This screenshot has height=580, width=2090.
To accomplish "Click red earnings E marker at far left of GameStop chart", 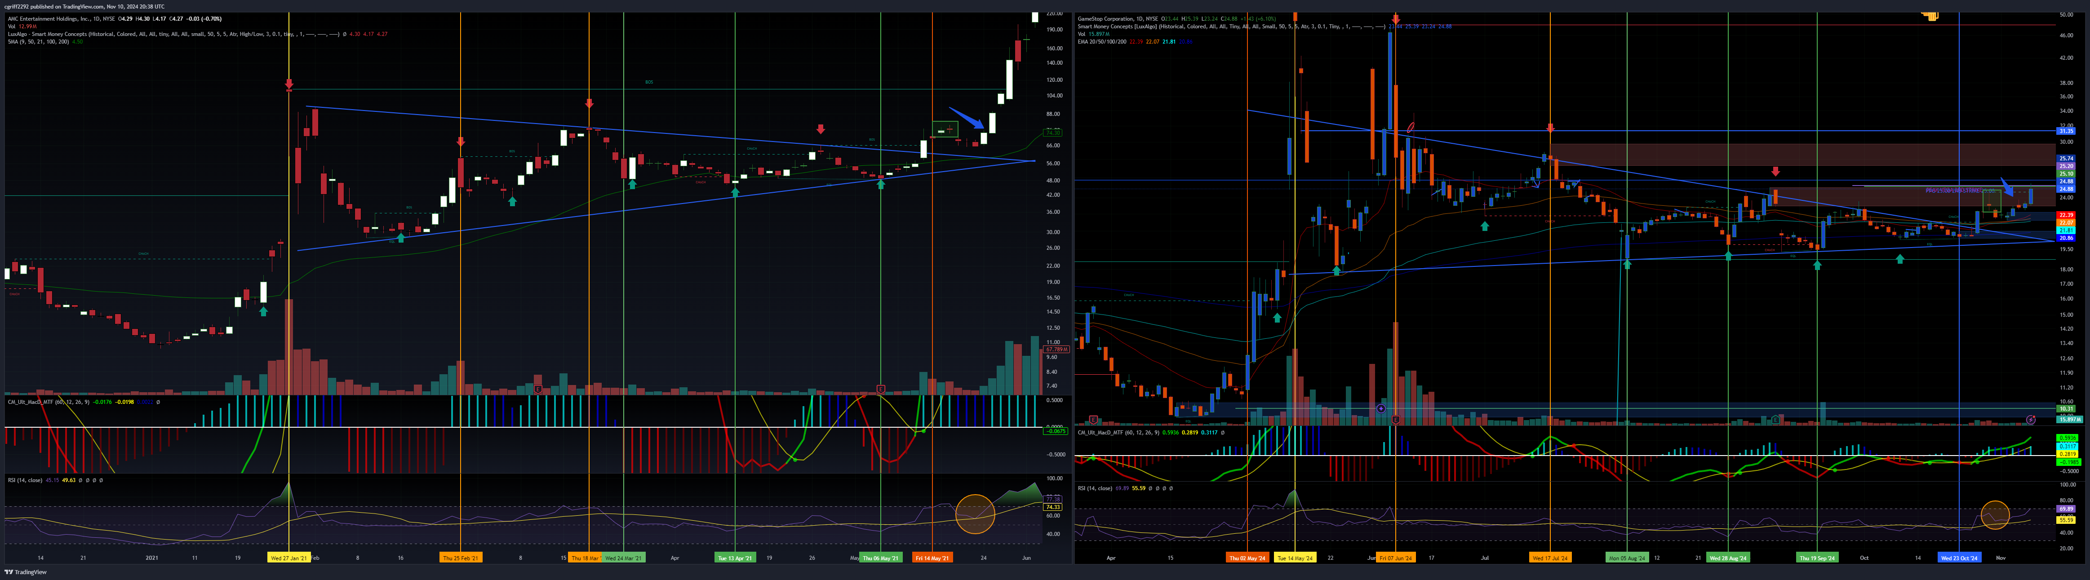I will point(1094,419).
